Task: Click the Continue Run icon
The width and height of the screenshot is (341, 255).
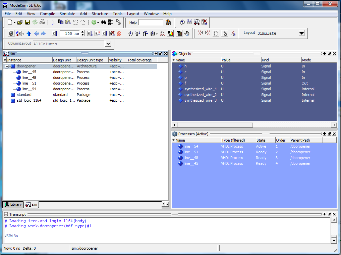Action: tap(97, 34)
